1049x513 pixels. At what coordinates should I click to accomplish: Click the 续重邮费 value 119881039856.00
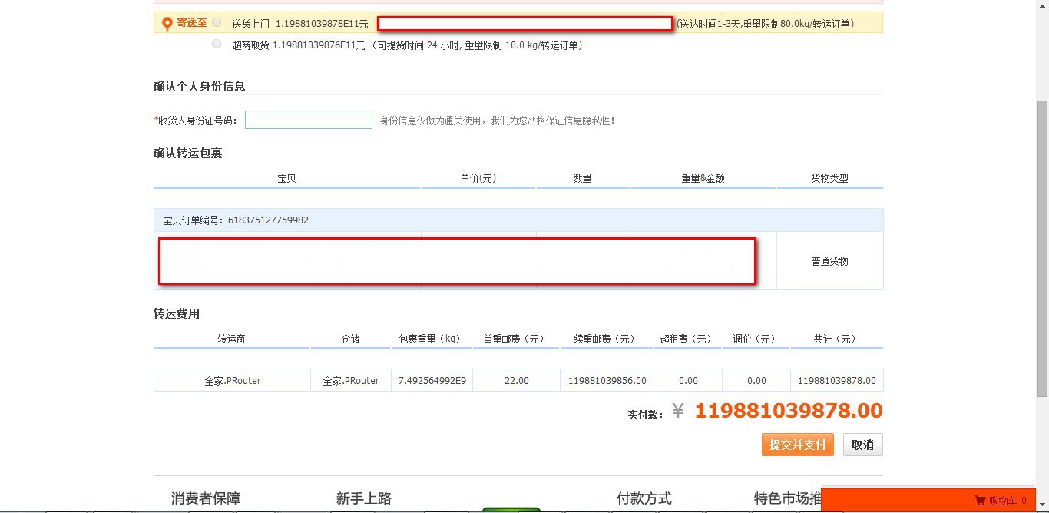[x=607, y=380]
